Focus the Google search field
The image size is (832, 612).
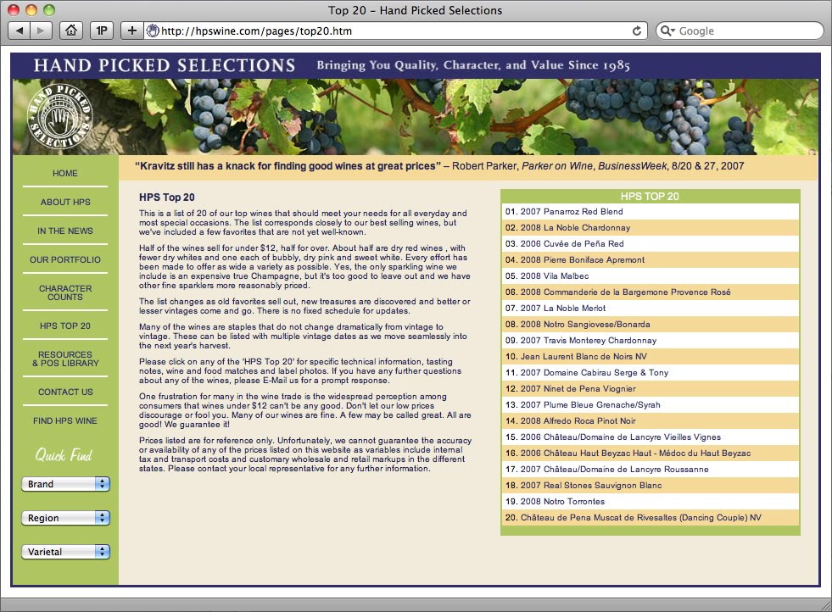point(740,31)
